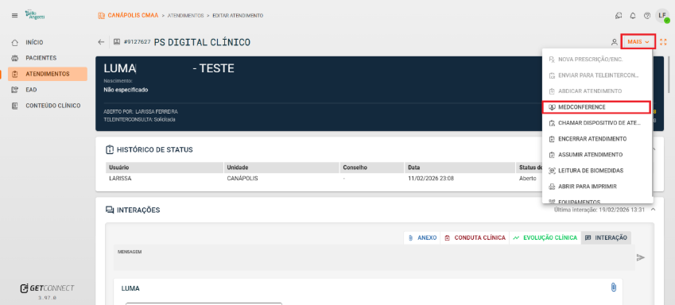This screenshot has width=675, height=305.
Task: Click the Aberto status cell
Action: tap(528, 178)
